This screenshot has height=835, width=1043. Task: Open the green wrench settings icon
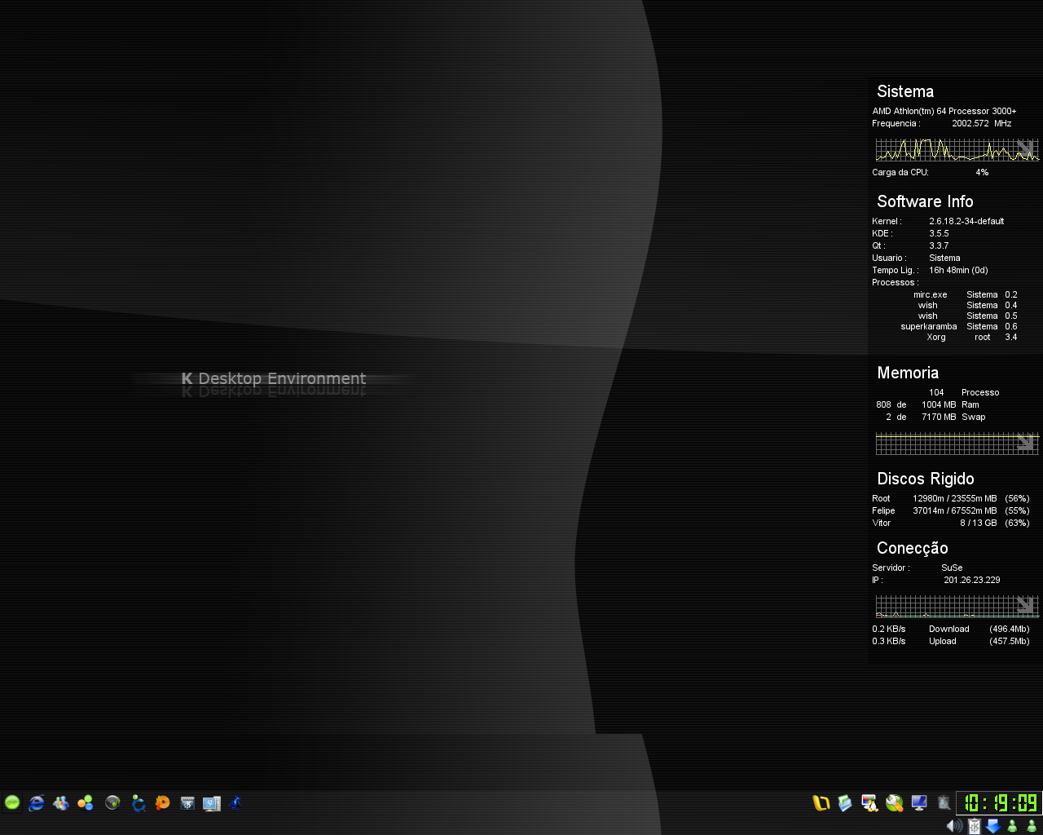click(x=895, y=803)
